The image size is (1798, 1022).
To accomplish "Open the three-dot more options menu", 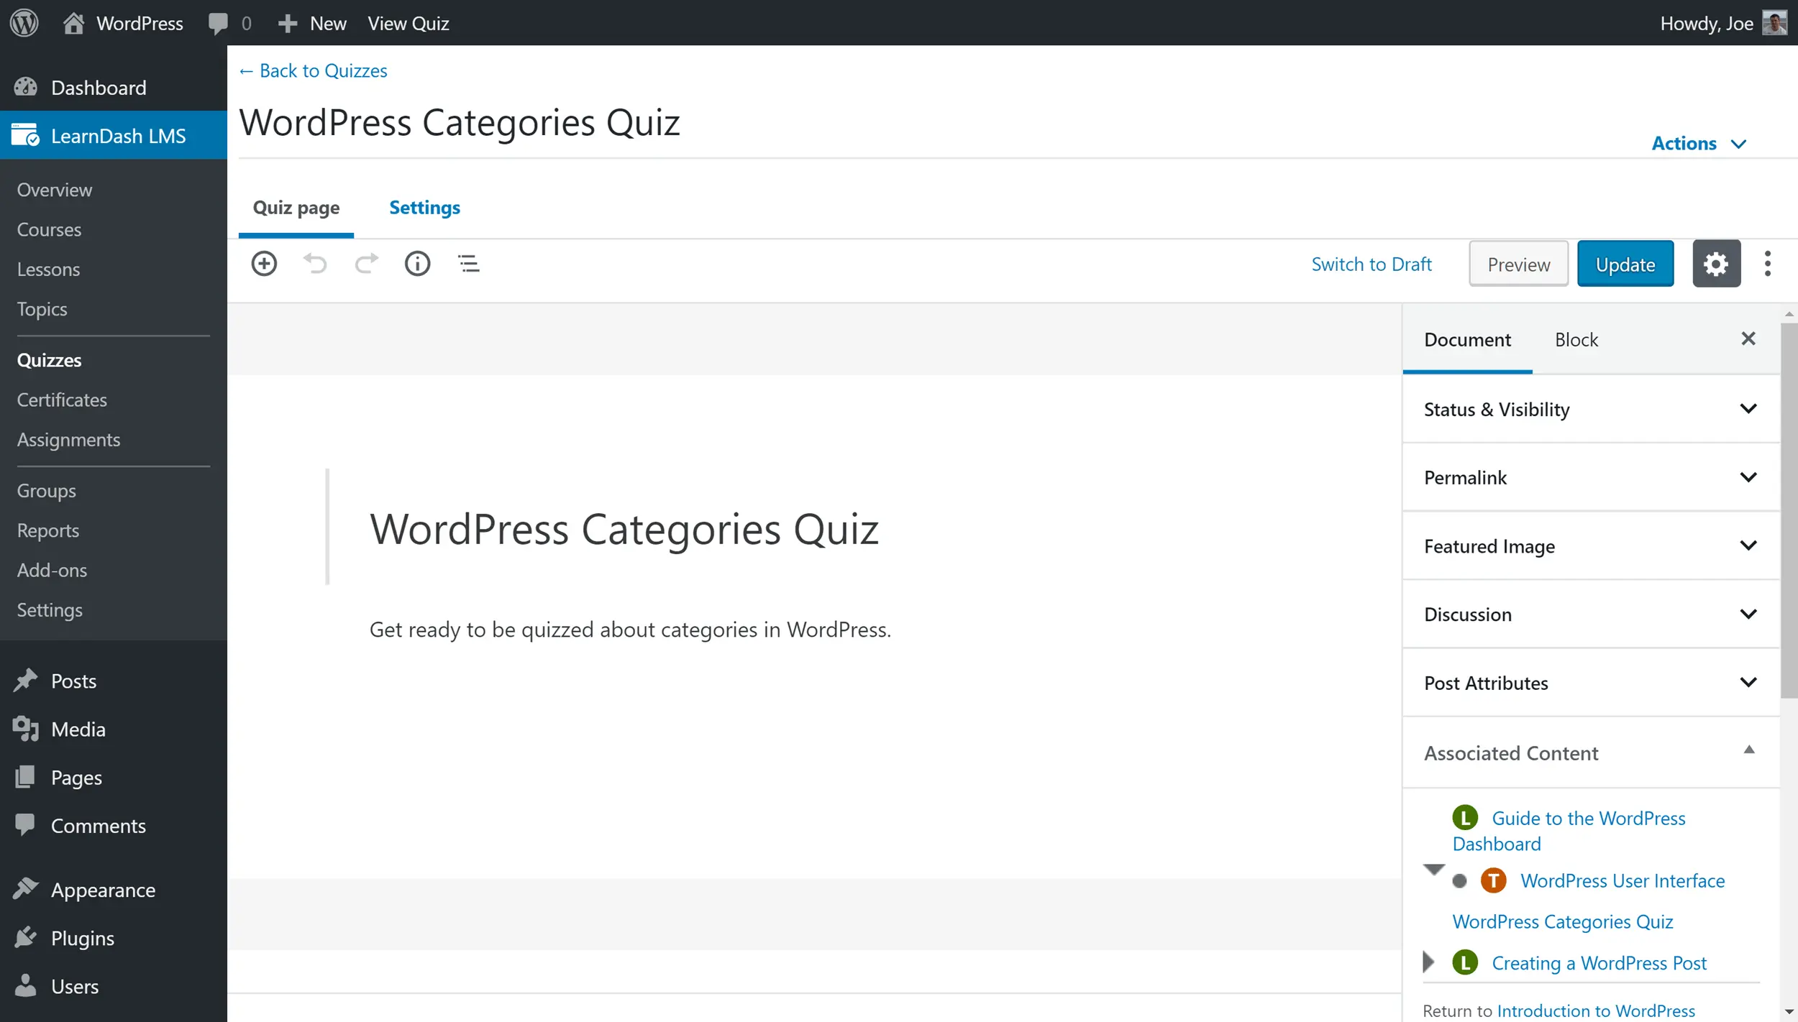I will 1768,264.
